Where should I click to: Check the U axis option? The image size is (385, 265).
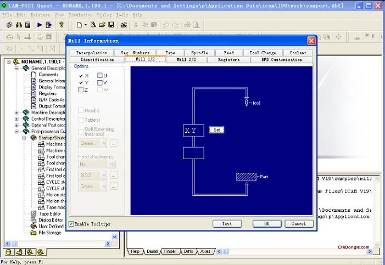pos(99,75)
